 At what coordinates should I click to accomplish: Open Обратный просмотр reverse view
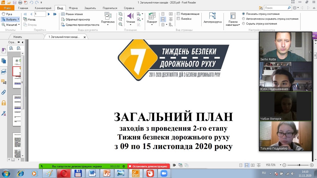coord(76,20)
